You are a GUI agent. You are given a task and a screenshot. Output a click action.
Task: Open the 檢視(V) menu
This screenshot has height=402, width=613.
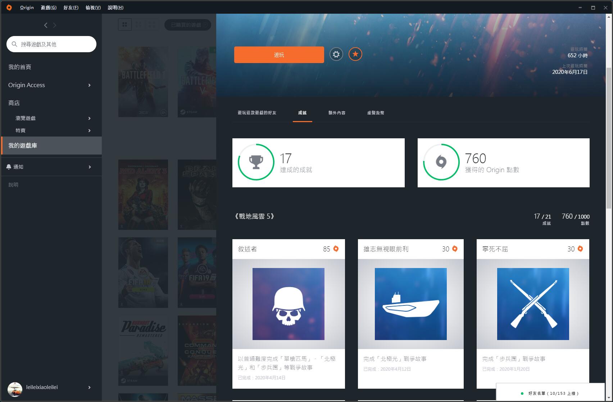click(x=93, y=8)
